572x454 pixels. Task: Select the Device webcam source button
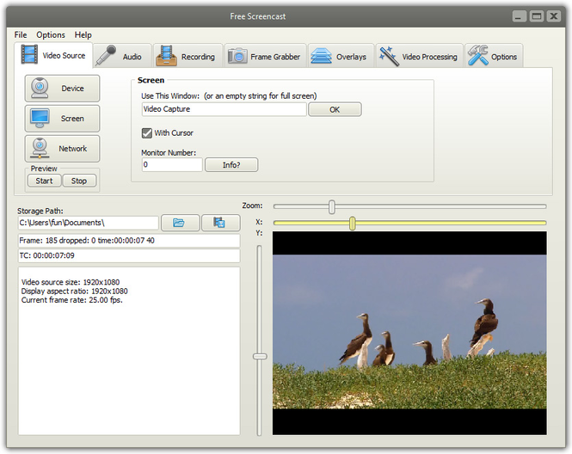click(62, 89)
